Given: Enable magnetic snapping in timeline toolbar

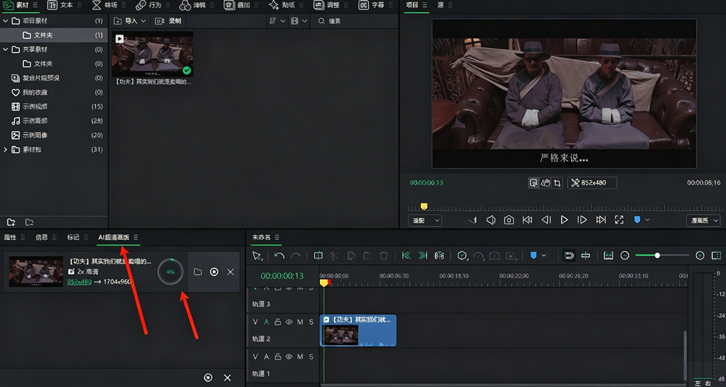Looking at the screenshot, I should tap(569, 256).
